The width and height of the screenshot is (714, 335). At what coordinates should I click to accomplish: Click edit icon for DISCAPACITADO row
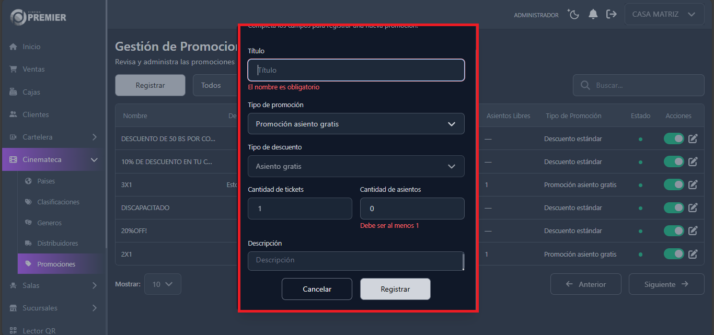tap(693, 207)
